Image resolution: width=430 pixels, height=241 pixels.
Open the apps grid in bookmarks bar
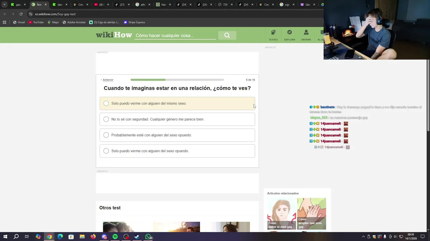click(x=4, y=22)
